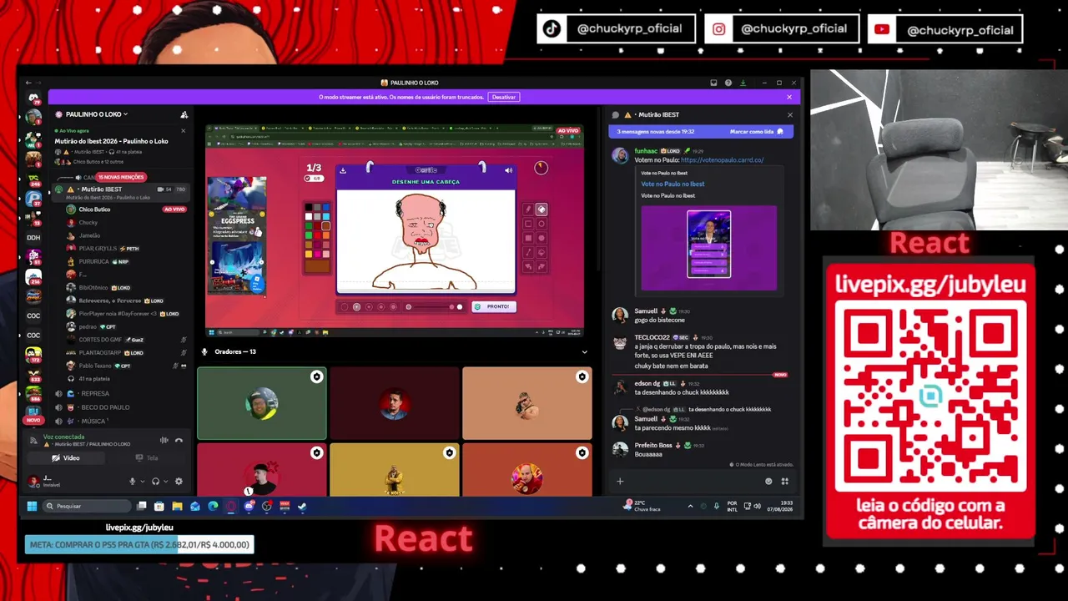The image size is (1068, 601).
Task: Pick black color swatch in Gartic
Action: (x=309, y=207)
